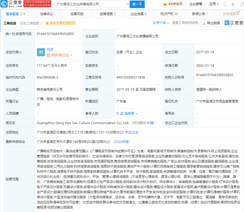Click taxpayer status 增值税一般纳税人
244x212 pixels.
pyautogui.click(x=209, y=90)
